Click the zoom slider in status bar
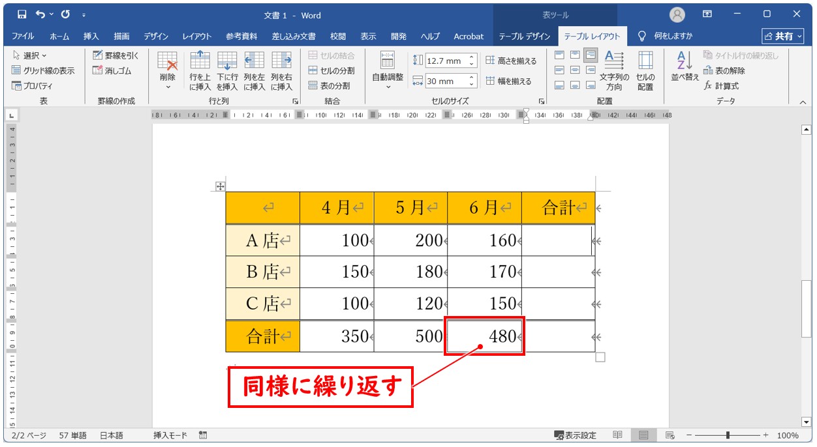817x447 pixels. pyautogui.click(x=728, y=435)
